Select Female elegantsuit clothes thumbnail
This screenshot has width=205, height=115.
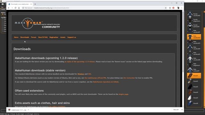coord(194,20)
